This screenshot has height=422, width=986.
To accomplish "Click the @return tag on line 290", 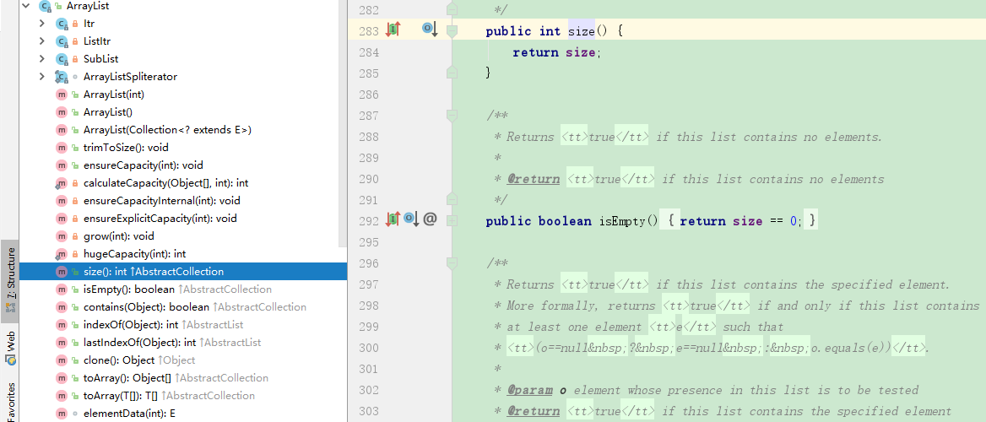I will [x=534, y=179].
